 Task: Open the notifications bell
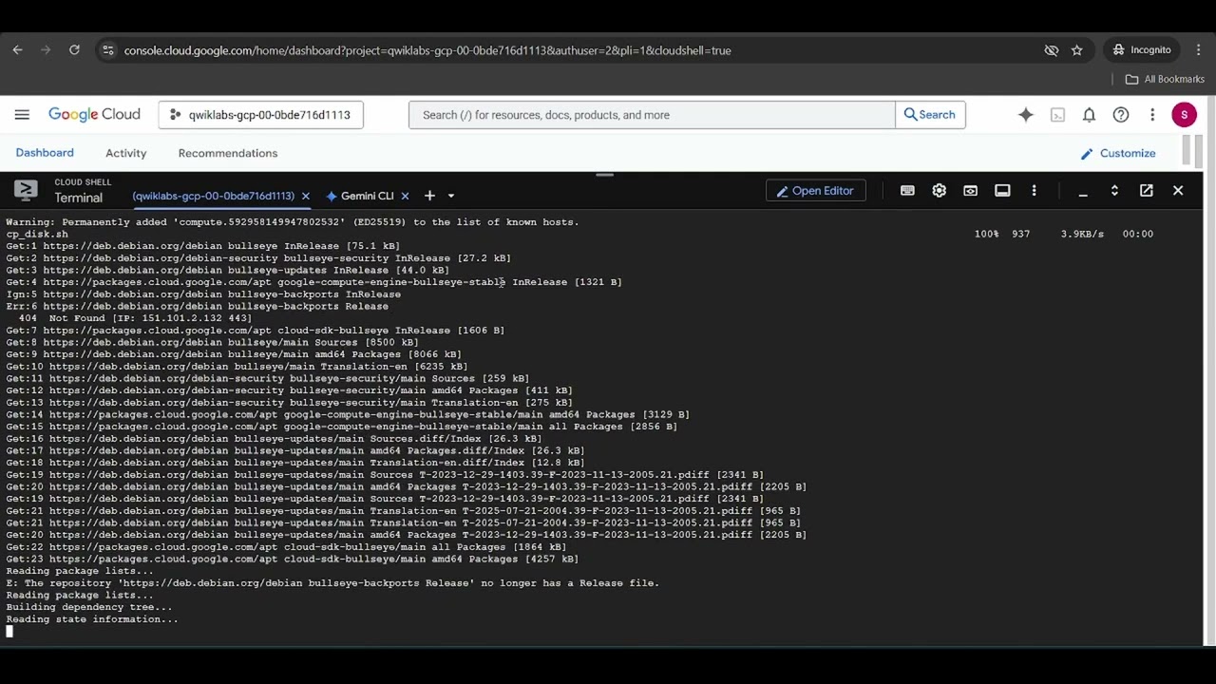pyautogui.click(x=1089, y=115)
